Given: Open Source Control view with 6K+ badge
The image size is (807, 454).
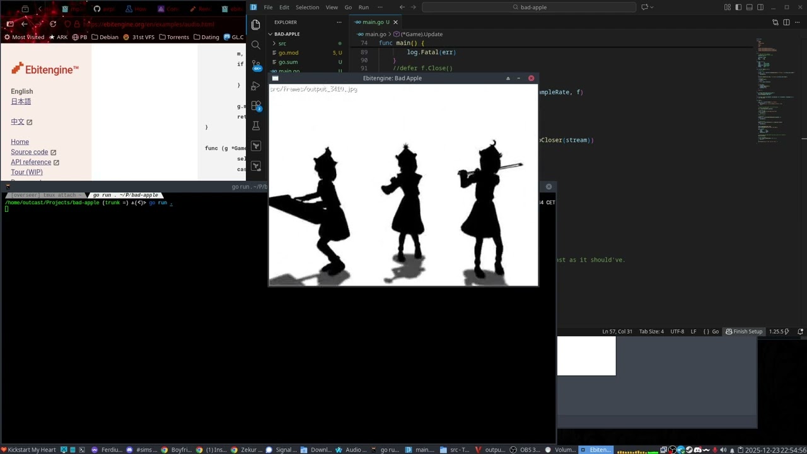Looking at the screenshot, I should click(255, 65).
